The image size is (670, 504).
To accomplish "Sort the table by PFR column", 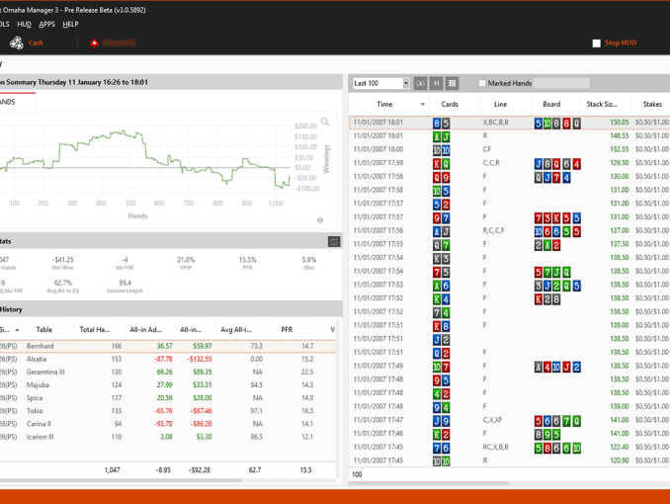I will (x=287, y=330).
